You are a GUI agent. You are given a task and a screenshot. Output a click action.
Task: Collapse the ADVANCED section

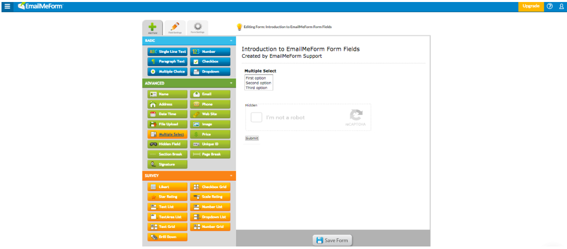[x=231, y=83]
